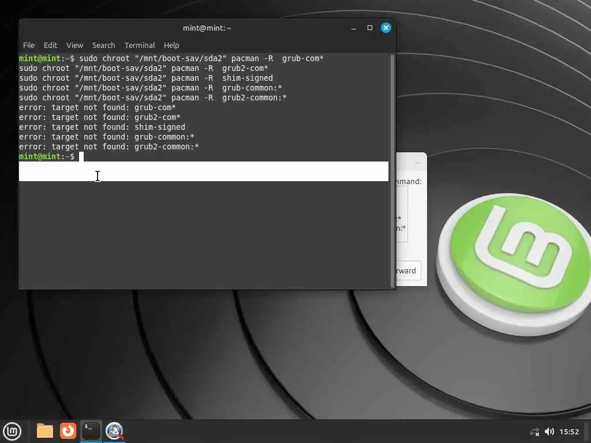Click the first command line with grub-com*
Screen dimensions: 591x443
[x=171, y=58]
